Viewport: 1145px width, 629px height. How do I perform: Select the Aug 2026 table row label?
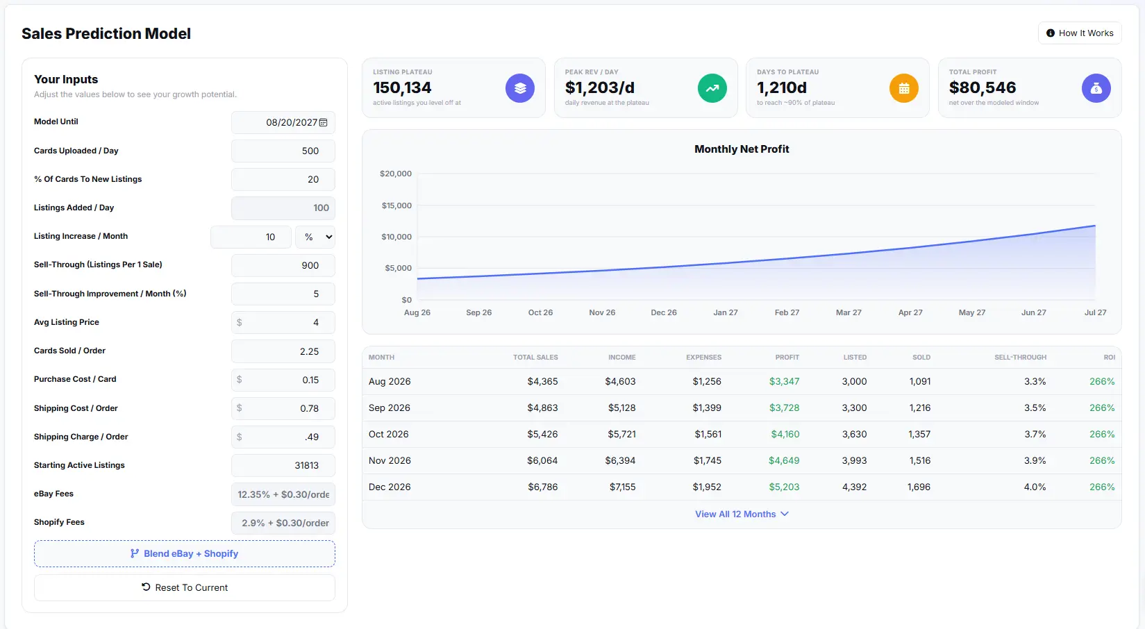390,381
